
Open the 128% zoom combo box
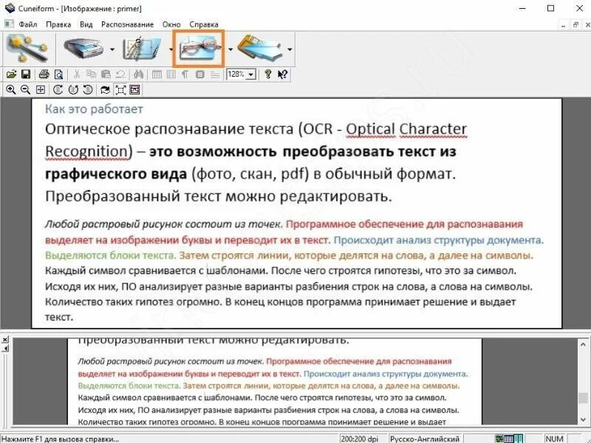(x=242, y=75)
